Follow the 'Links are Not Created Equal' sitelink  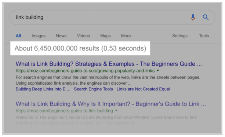[143, 89]
